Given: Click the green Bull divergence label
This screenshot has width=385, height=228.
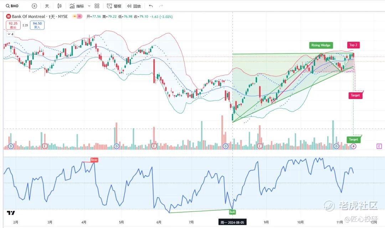Looking at the screenshot, I should point(232,212).
